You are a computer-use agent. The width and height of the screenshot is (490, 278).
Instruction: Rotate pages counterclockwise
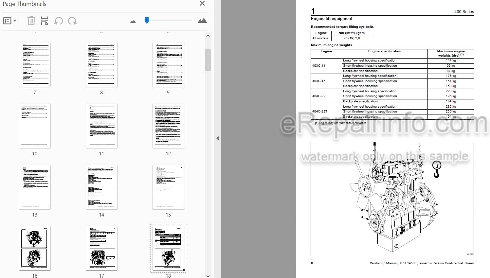point(59,21)
